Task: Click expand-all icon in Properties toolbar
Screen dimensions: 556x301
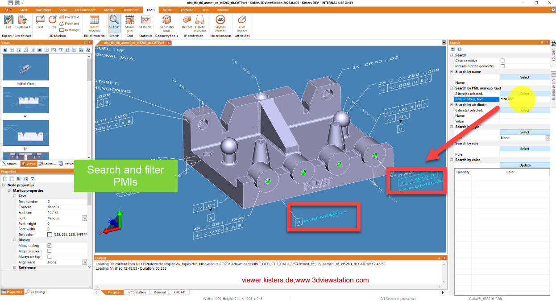Action: tap(4, 178)
